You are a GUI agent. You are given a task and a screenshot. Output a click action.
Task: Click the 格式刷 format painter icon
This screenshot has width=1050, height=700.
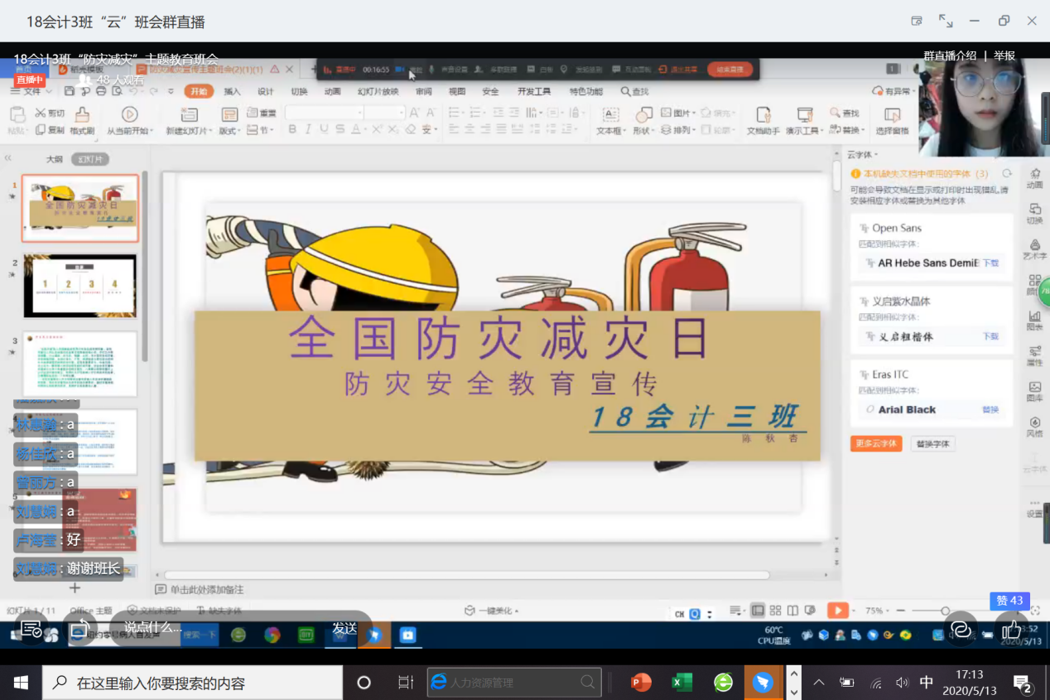pos(82,114)
